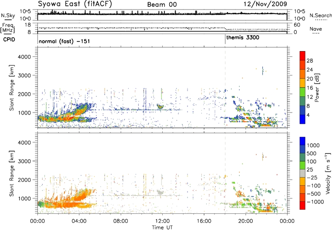Click the red bottom of Velocity colorbar

(x=303, y=206)
